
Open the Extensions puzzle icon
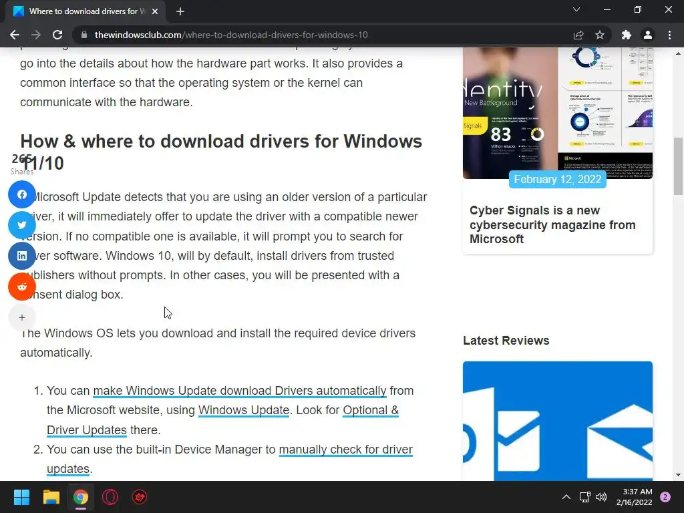[x=627, y=35]
